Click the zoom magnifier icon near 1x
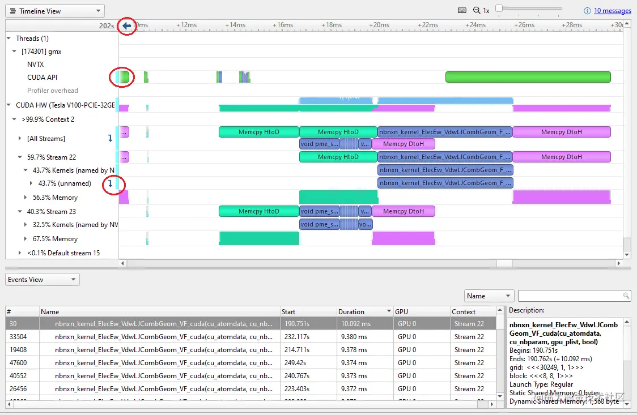This screenshot has width=637, height=415. click(477, 10)
